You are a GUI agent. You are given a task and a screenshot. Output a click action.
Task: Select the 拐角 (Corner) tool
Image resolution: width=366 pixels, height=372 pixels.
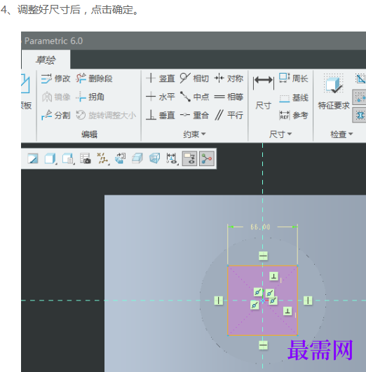click(x=90, y=97)
